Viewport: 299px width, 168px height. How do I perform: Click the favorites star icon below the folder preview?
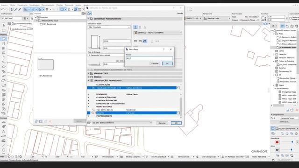pyautogui.click(x=36, y=121)
